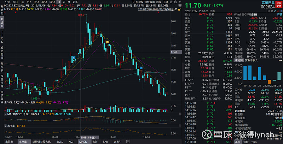283x144 pixels.
Task: Open the chart settings gear icon
Action: pos(171,2)
